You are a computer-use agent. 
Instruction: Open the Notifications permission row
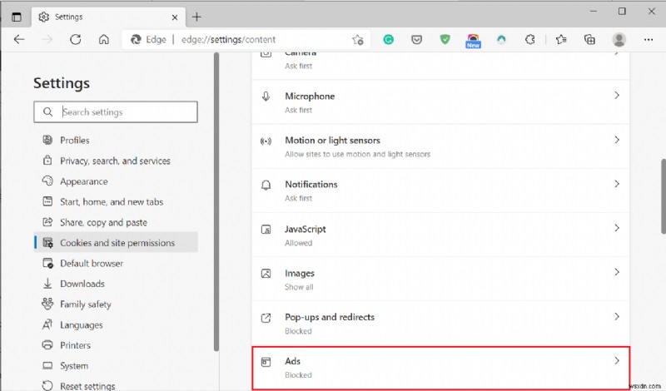click(440, 191)
